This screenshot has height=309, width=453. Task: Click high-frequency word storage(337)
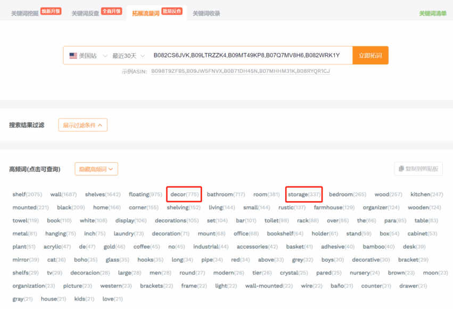304,194
